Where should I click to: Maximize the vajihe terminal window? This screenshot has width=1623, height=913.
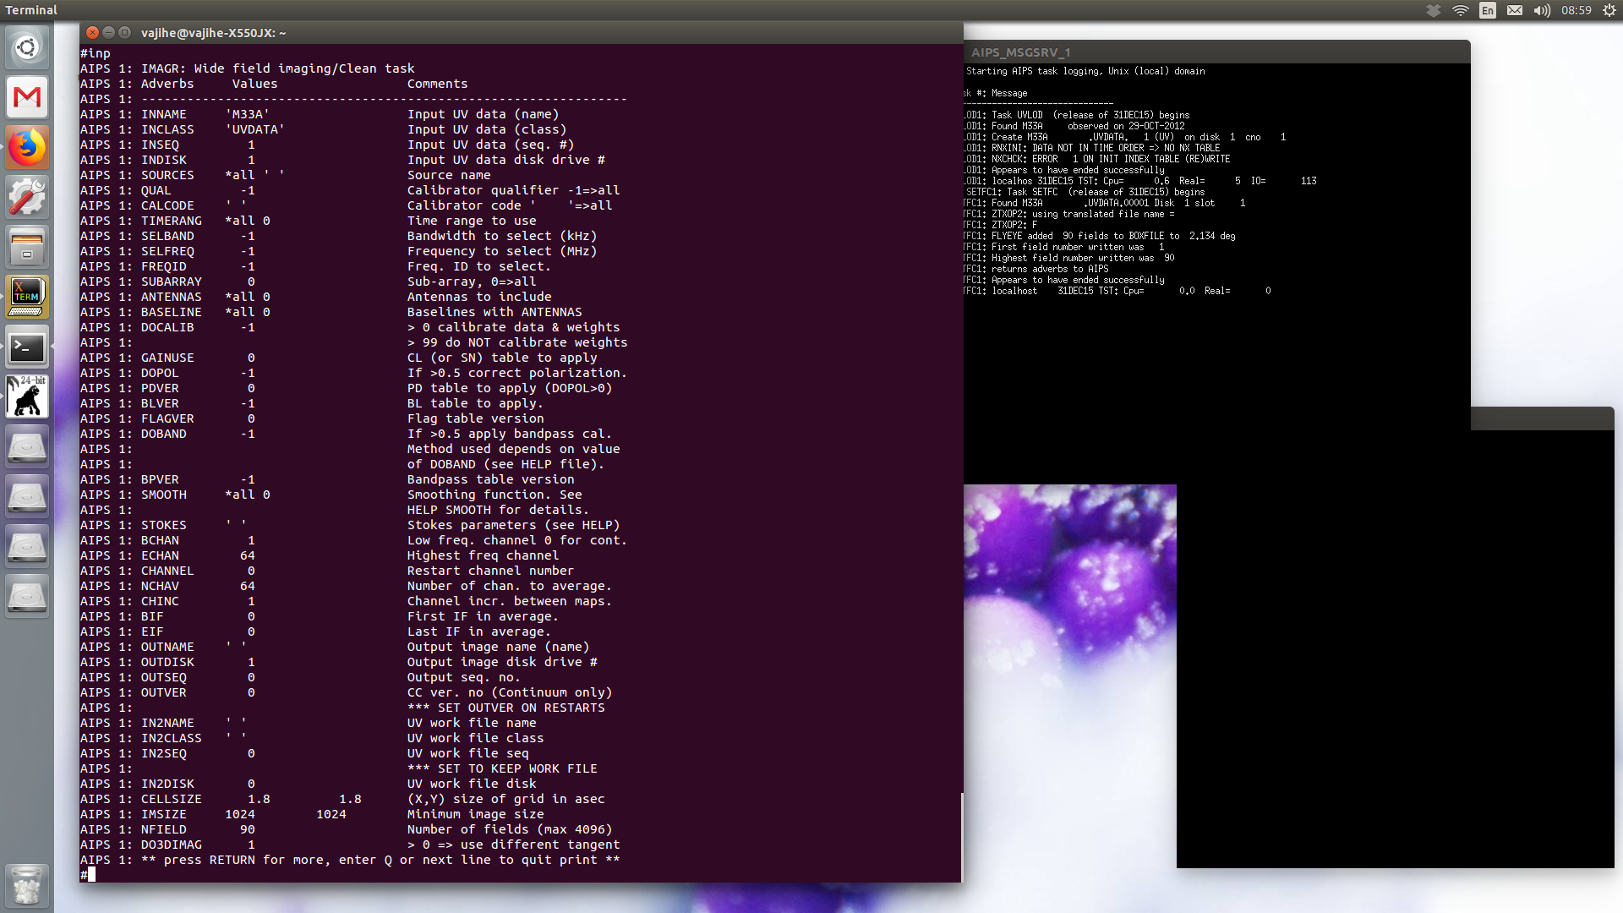click(124, 33)
